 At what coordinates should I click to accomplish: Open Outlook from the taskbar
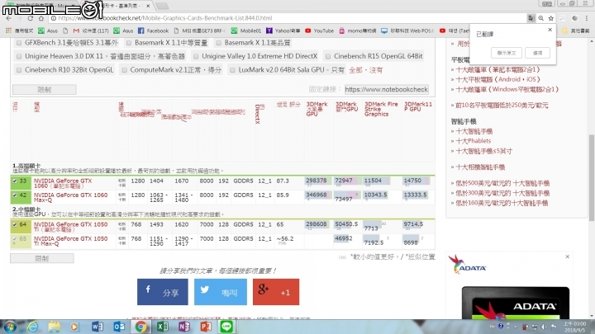click(x=119, y=327)
